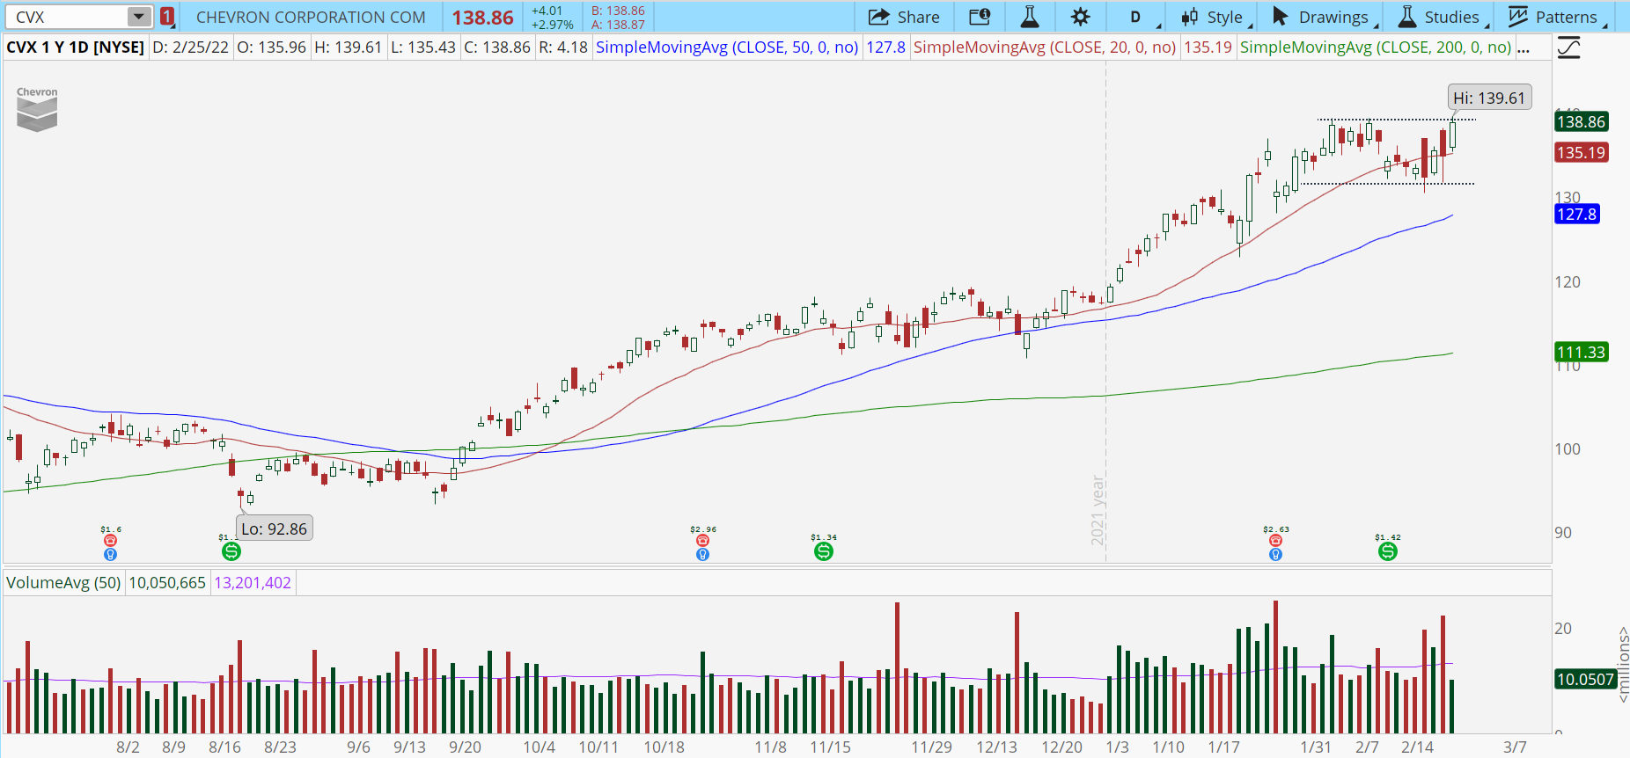Image resolution: width=1630 pixels, height=758 pixels.
Task: Click the "L: 135.43" low value
Action: point(423,47)
